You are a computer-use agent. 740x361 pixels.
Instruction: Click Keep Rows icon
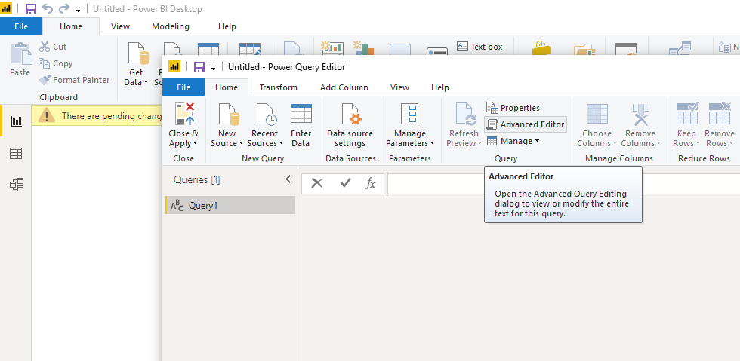click(x=686, y=114)
